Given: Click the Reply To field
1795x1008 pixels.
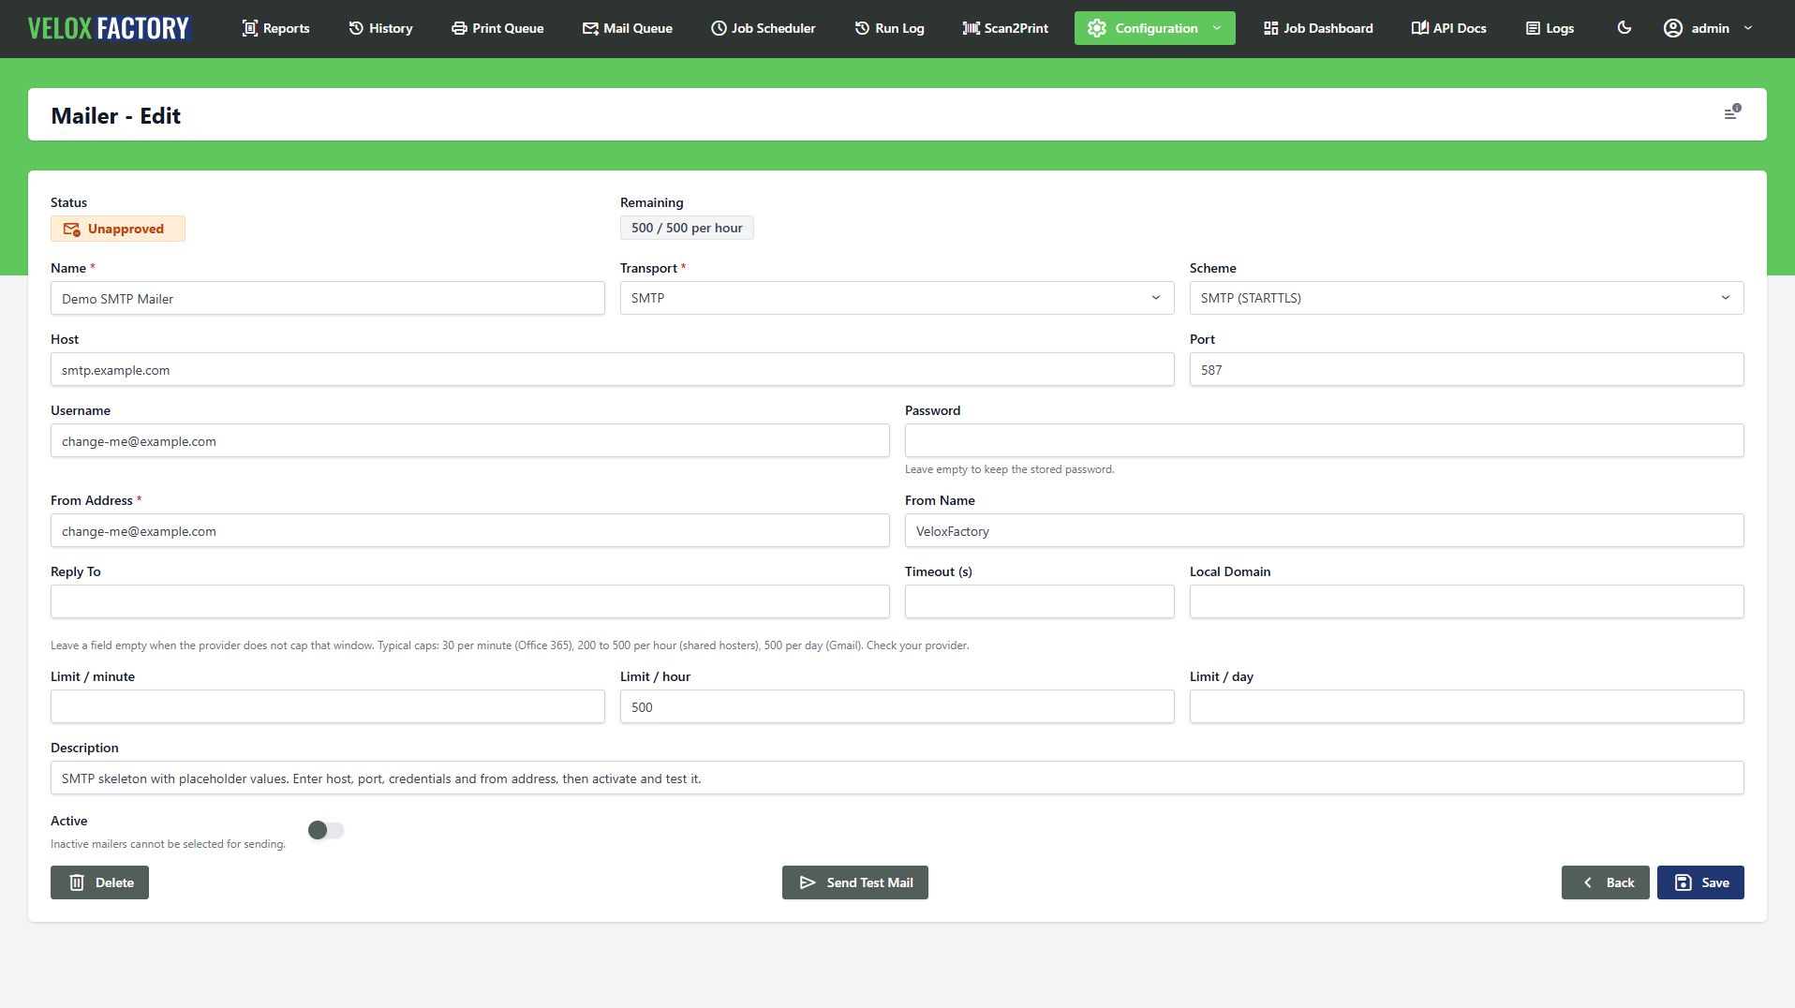Looking at the screenshot, I should tap(470, 601).
